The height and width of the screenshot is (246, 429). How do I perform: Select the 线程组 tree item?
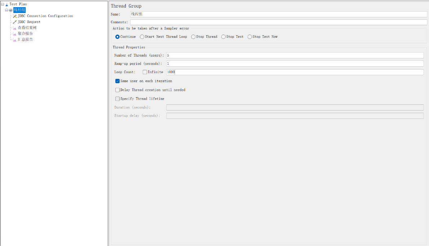19,10
